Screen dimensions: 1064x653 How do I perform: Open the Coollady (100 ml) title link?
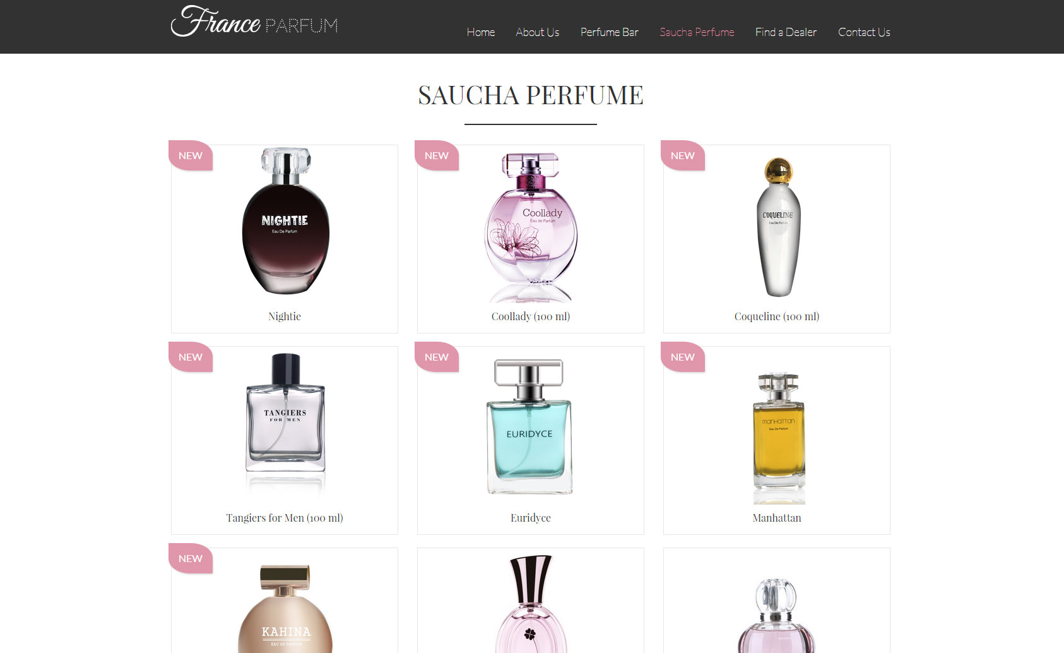point(531,316)
